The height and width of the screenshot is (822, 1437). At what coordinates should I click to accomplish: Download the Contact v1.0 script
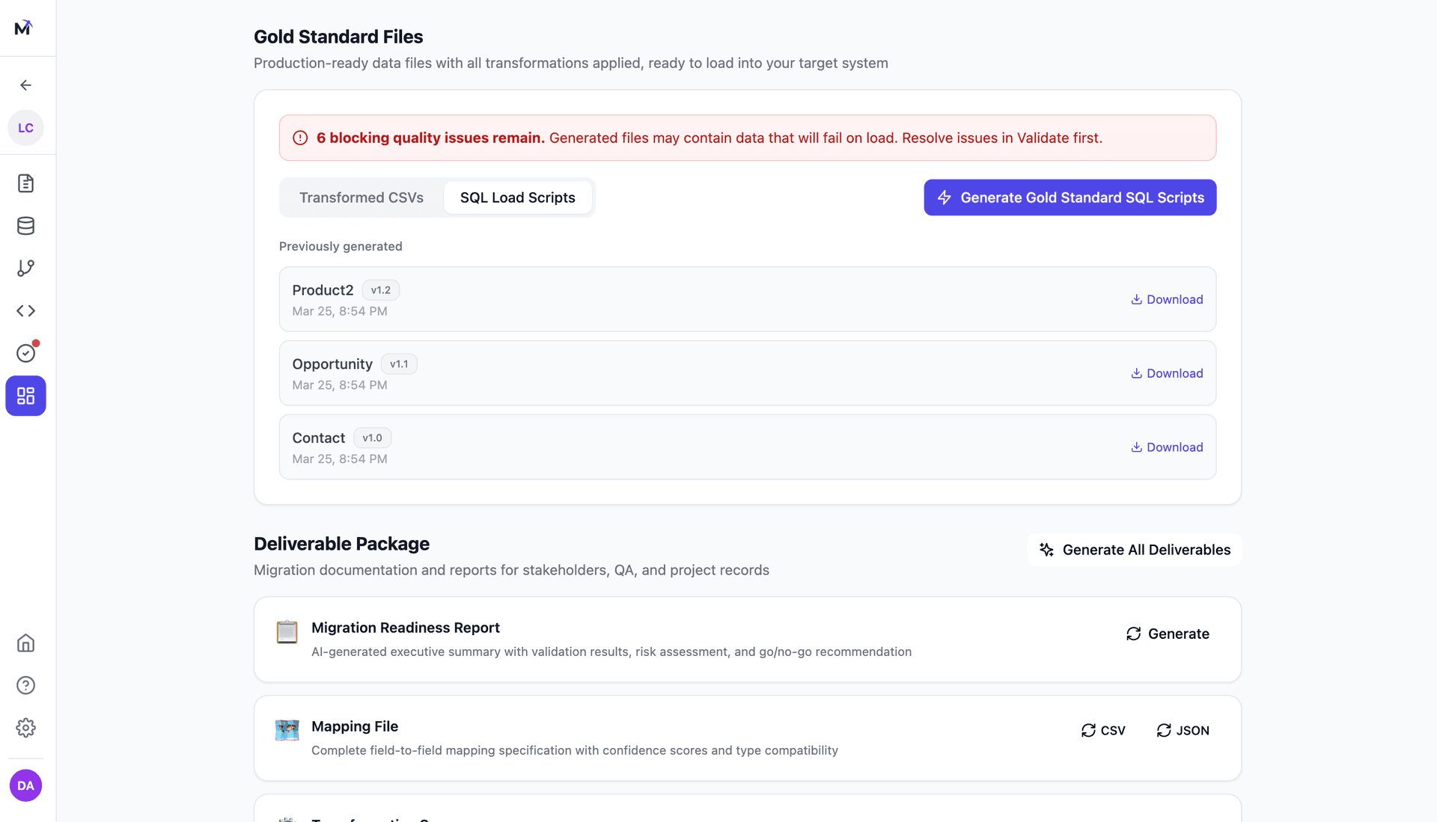coord(1167,447)
